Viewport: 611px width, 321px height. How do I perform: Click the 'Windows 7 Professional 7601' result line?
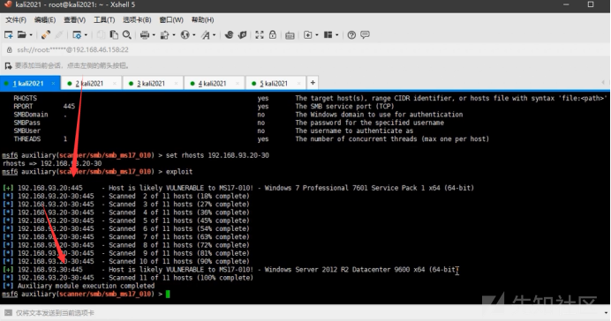pos(238,188)
